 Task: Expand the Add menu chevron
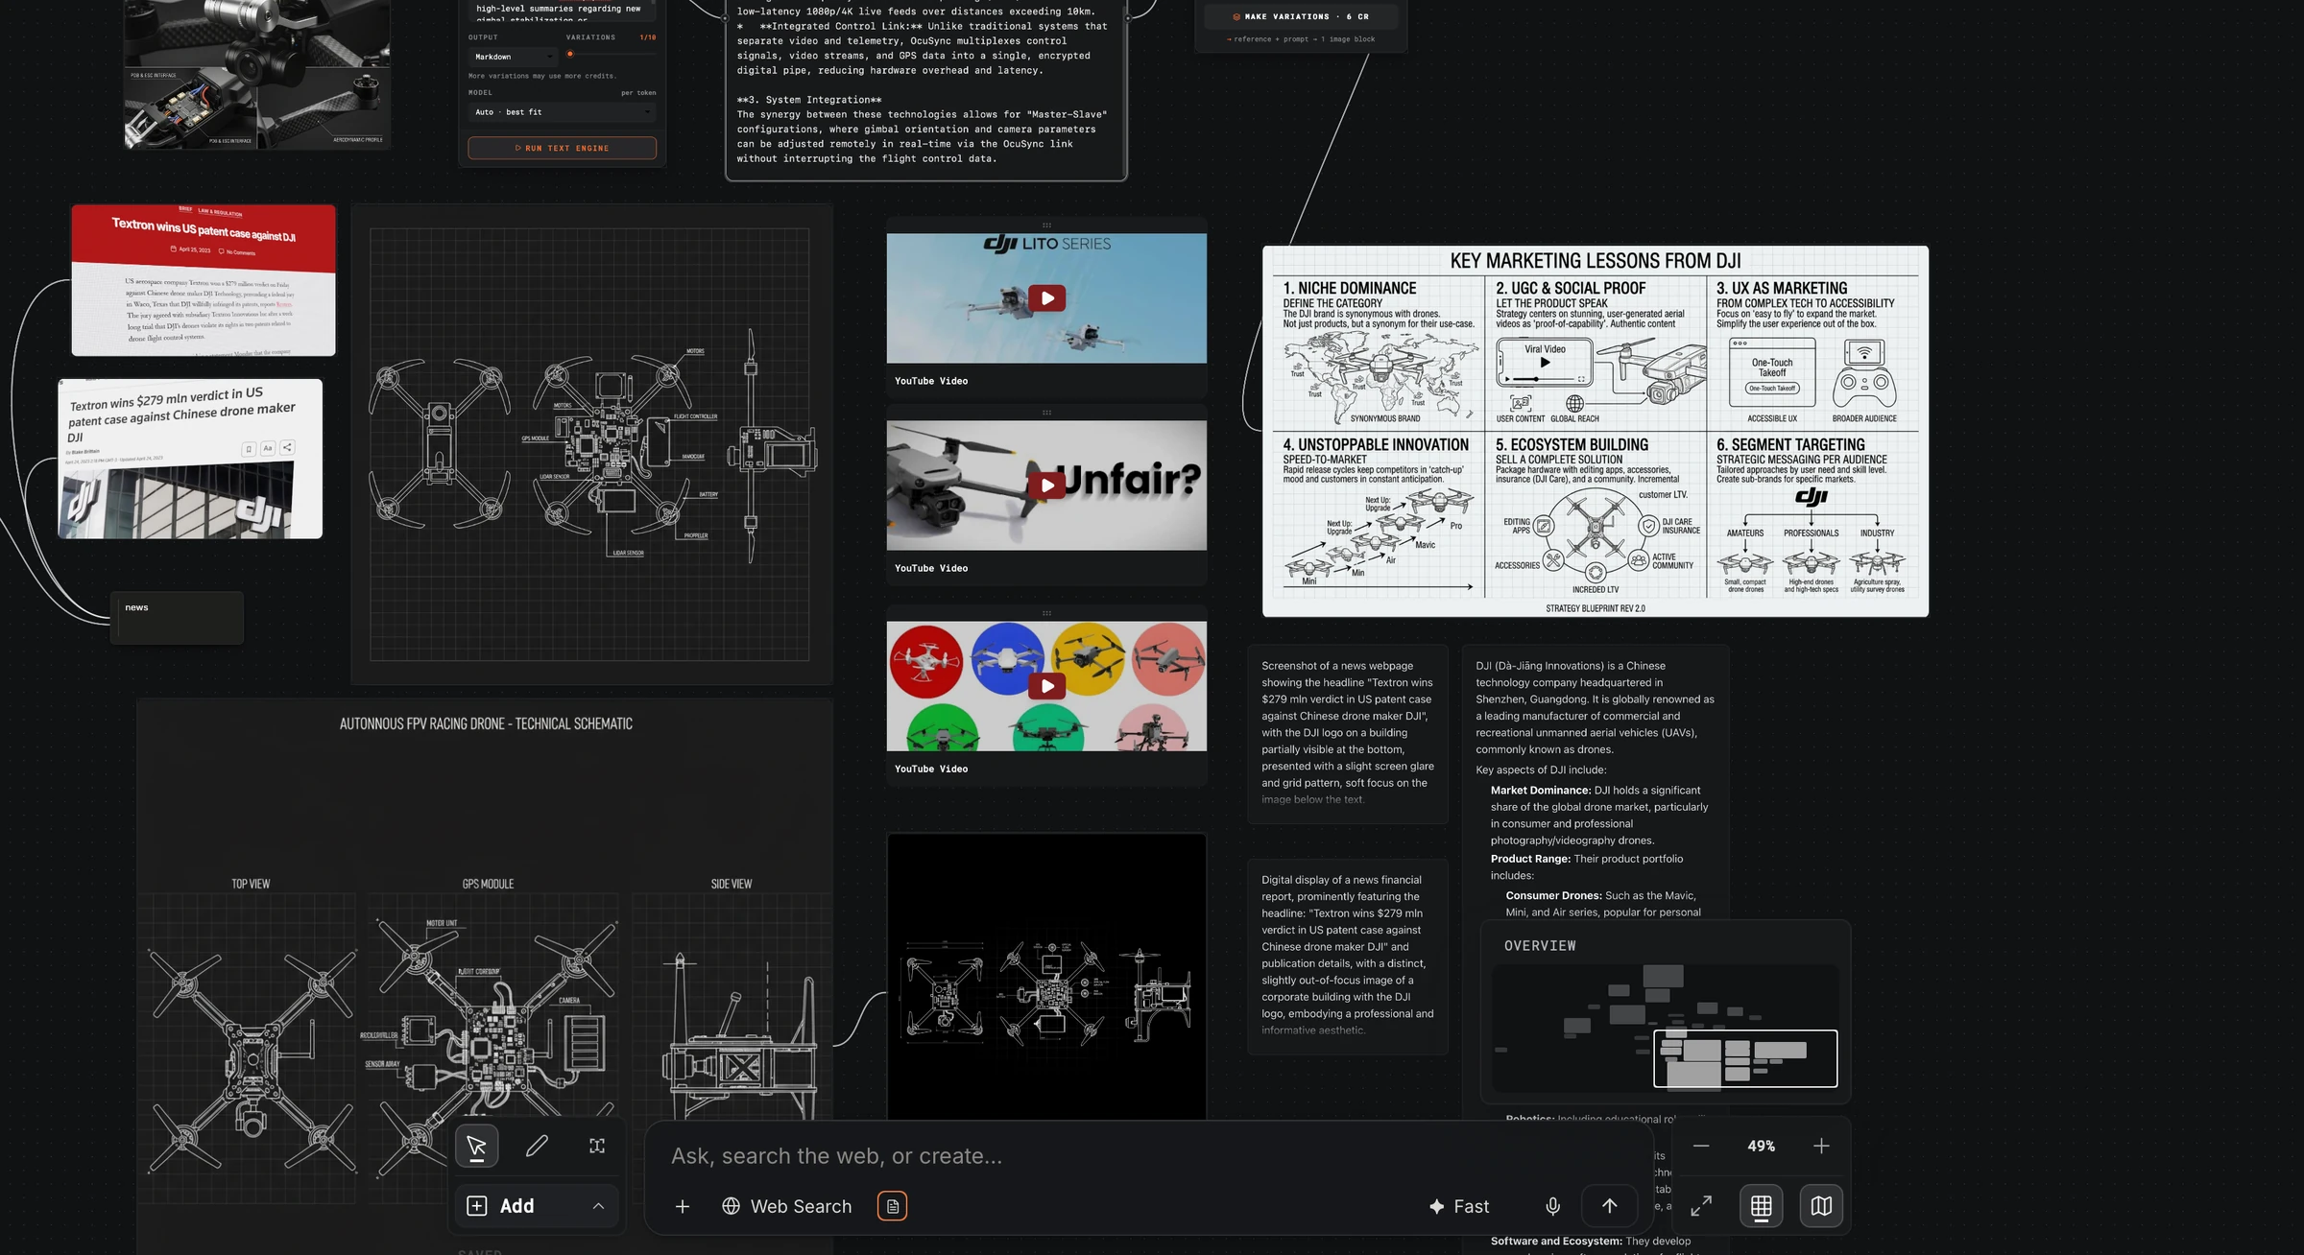[598, 1206]
